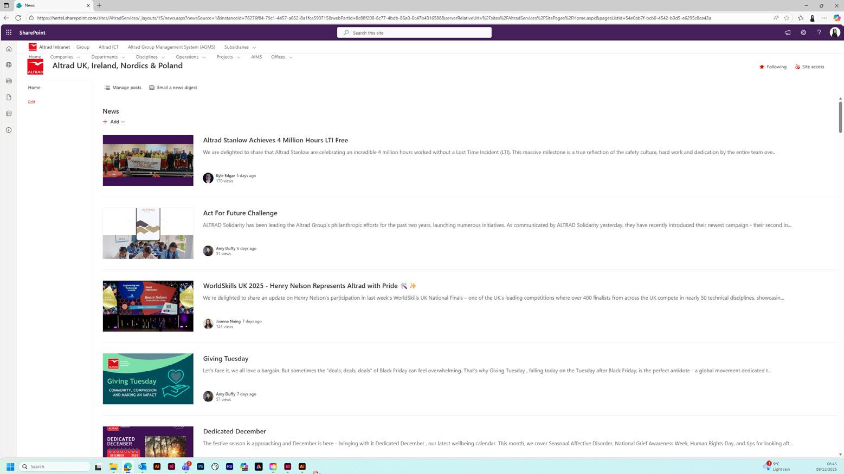Click the Search this site box

(414, 32)
